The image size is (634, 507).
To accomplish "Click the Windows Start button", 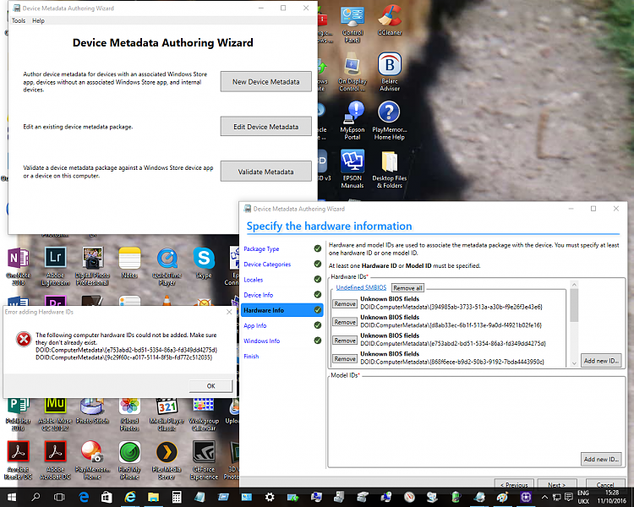I will pyautogui.click(x=11, y=498).
